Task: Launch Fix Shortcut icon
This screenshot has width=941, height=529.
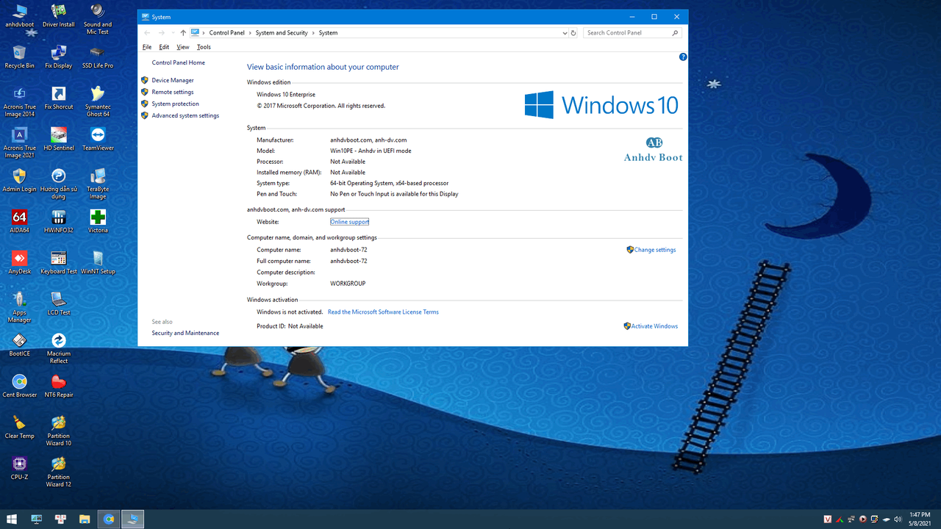Action: pyautogui.click(x=59, y=98)
